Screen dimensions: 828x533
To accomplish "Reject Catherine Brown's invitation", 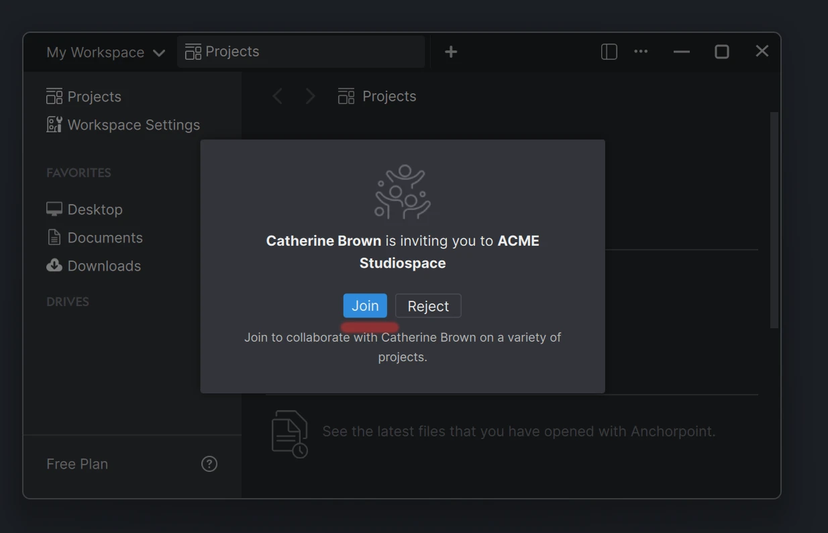I will tap(428, 305).
